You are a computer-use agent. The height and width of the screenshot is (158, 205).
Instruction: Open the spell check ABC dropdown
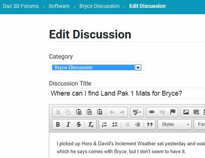click(x=137, y=112)
